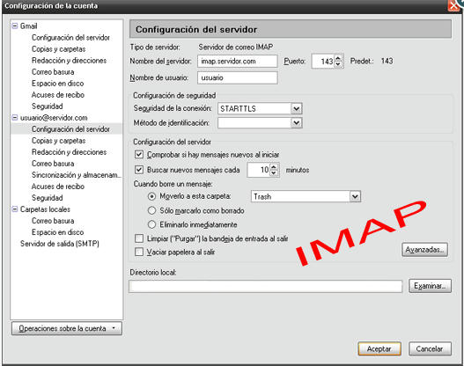Image resolution: width=464 pixels, height=366 pixels.
Task: Focus the Nombre de usuario field
Action: tap(238, 77)
